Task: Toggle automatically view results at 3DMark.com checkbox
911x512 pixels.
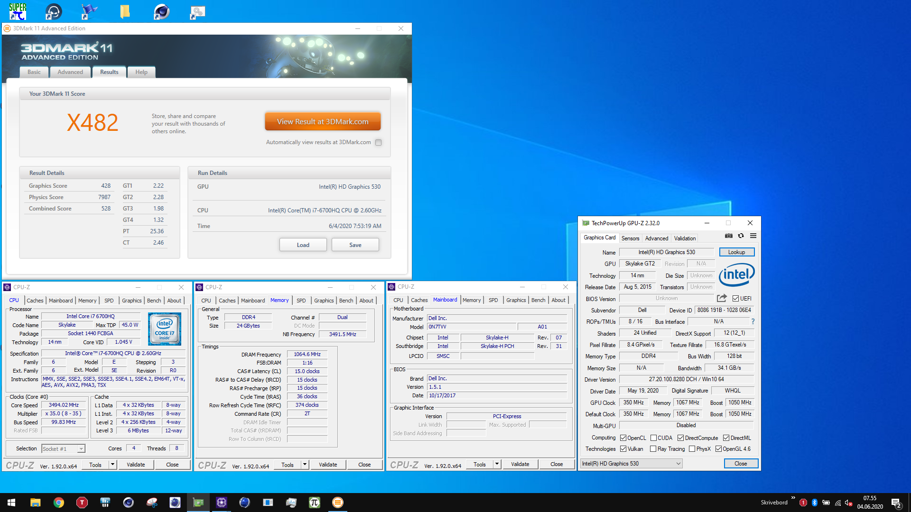Action: coord(378,142)
